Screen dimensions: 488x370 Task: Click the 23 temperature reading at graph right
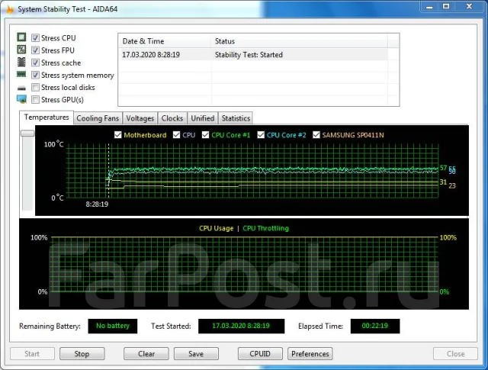pyautogui.click(x=452, y=185)
